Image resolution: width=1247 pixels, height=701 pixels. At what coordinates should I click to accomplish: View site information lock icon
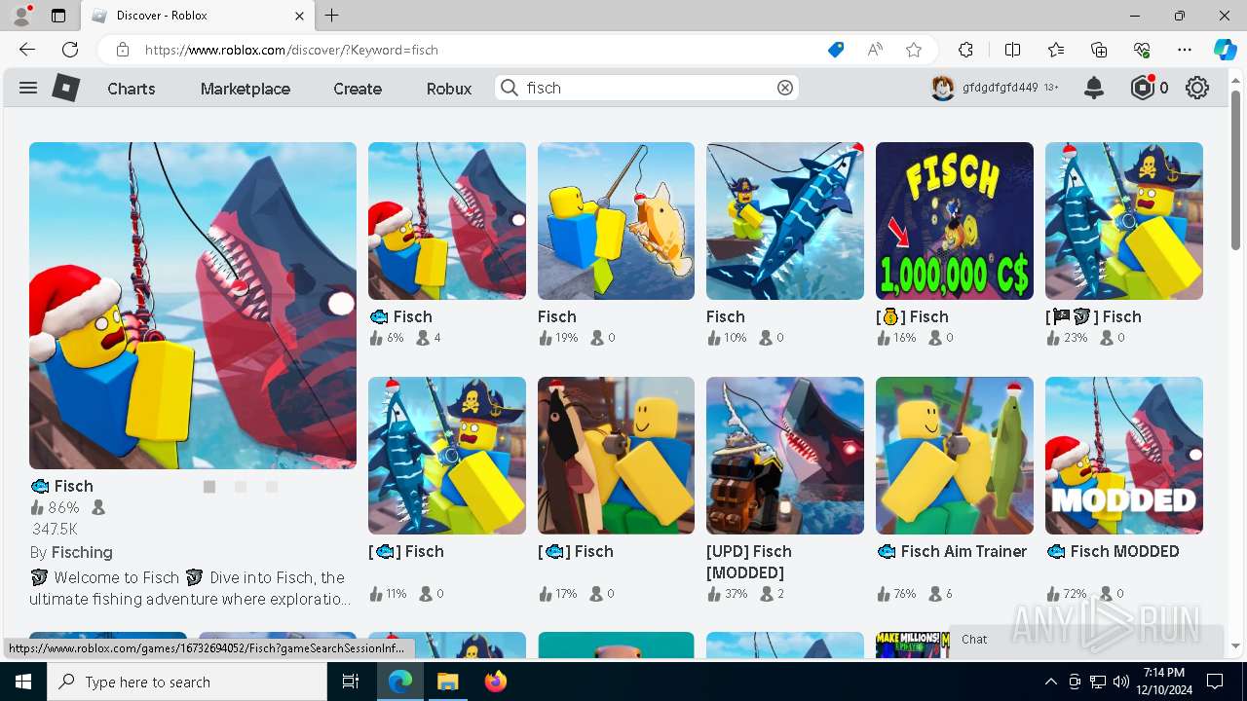tap(123, 50)
